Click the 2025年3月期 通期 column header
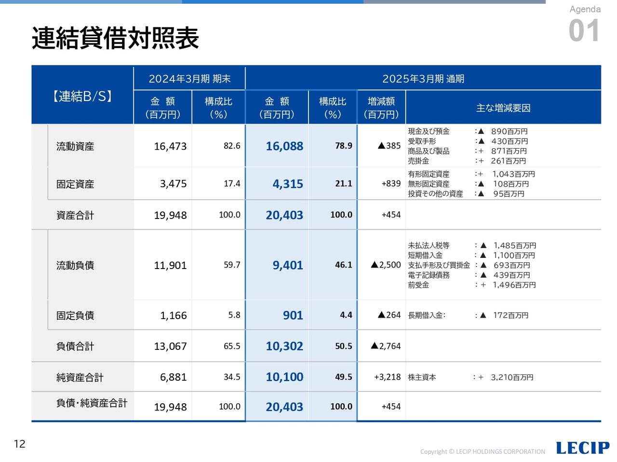This screenshot has height=462, width=617. pyautogui.click(x=423, y=78)
